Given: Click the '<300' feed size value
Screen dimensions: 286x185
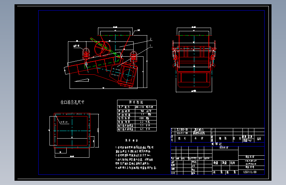Looking at the screenshot, I should [x=142, y=118].
